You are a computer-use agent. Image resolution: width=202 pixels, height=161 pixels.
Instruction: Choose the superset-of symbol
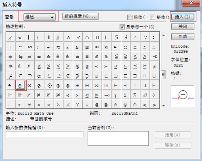tap(30, 76)
